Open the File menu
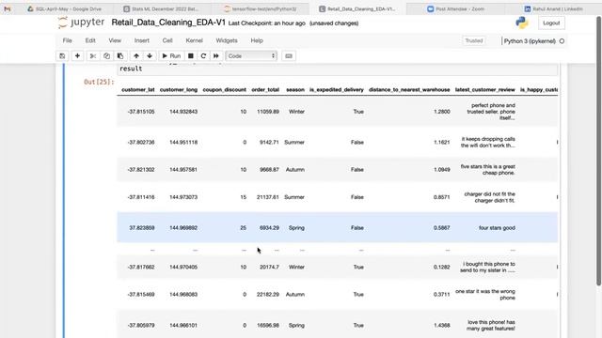This screenshot has height=338, width=602. 67,40
